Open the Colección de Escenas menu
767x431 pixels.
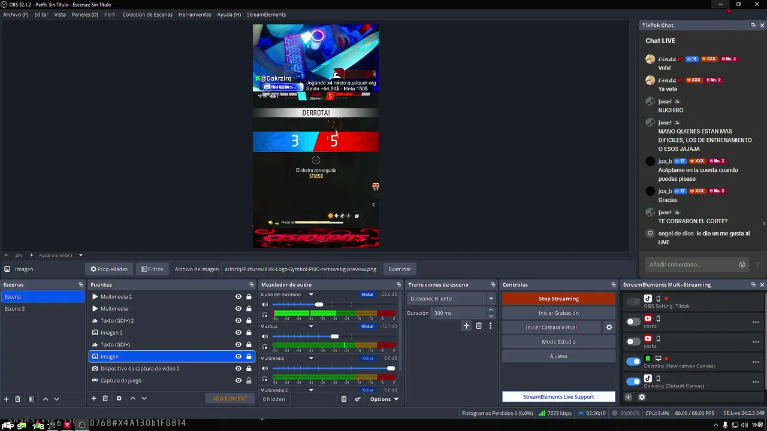pyautogui.click(x=147, y=14)
